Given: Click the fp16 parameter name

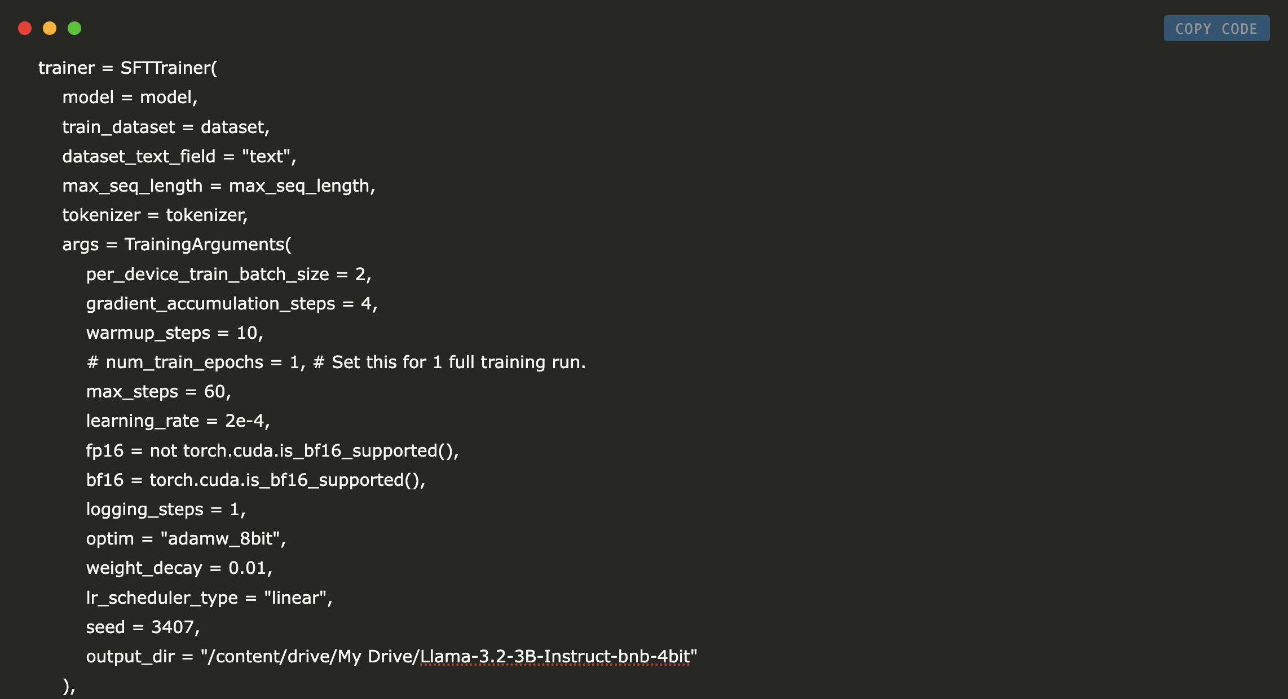Looking at the screenshot, I should click(104, 451).
